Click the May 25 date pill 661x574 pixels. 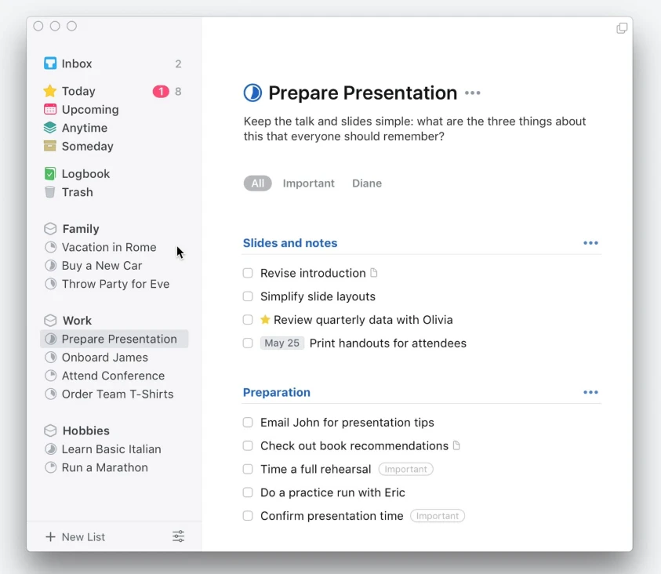click(281, 343)
